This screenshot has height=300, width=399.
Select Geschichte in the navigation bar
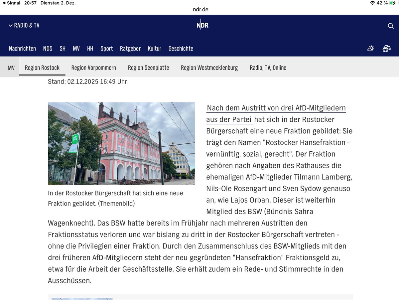pyautogui.click(x=181, y=48)
